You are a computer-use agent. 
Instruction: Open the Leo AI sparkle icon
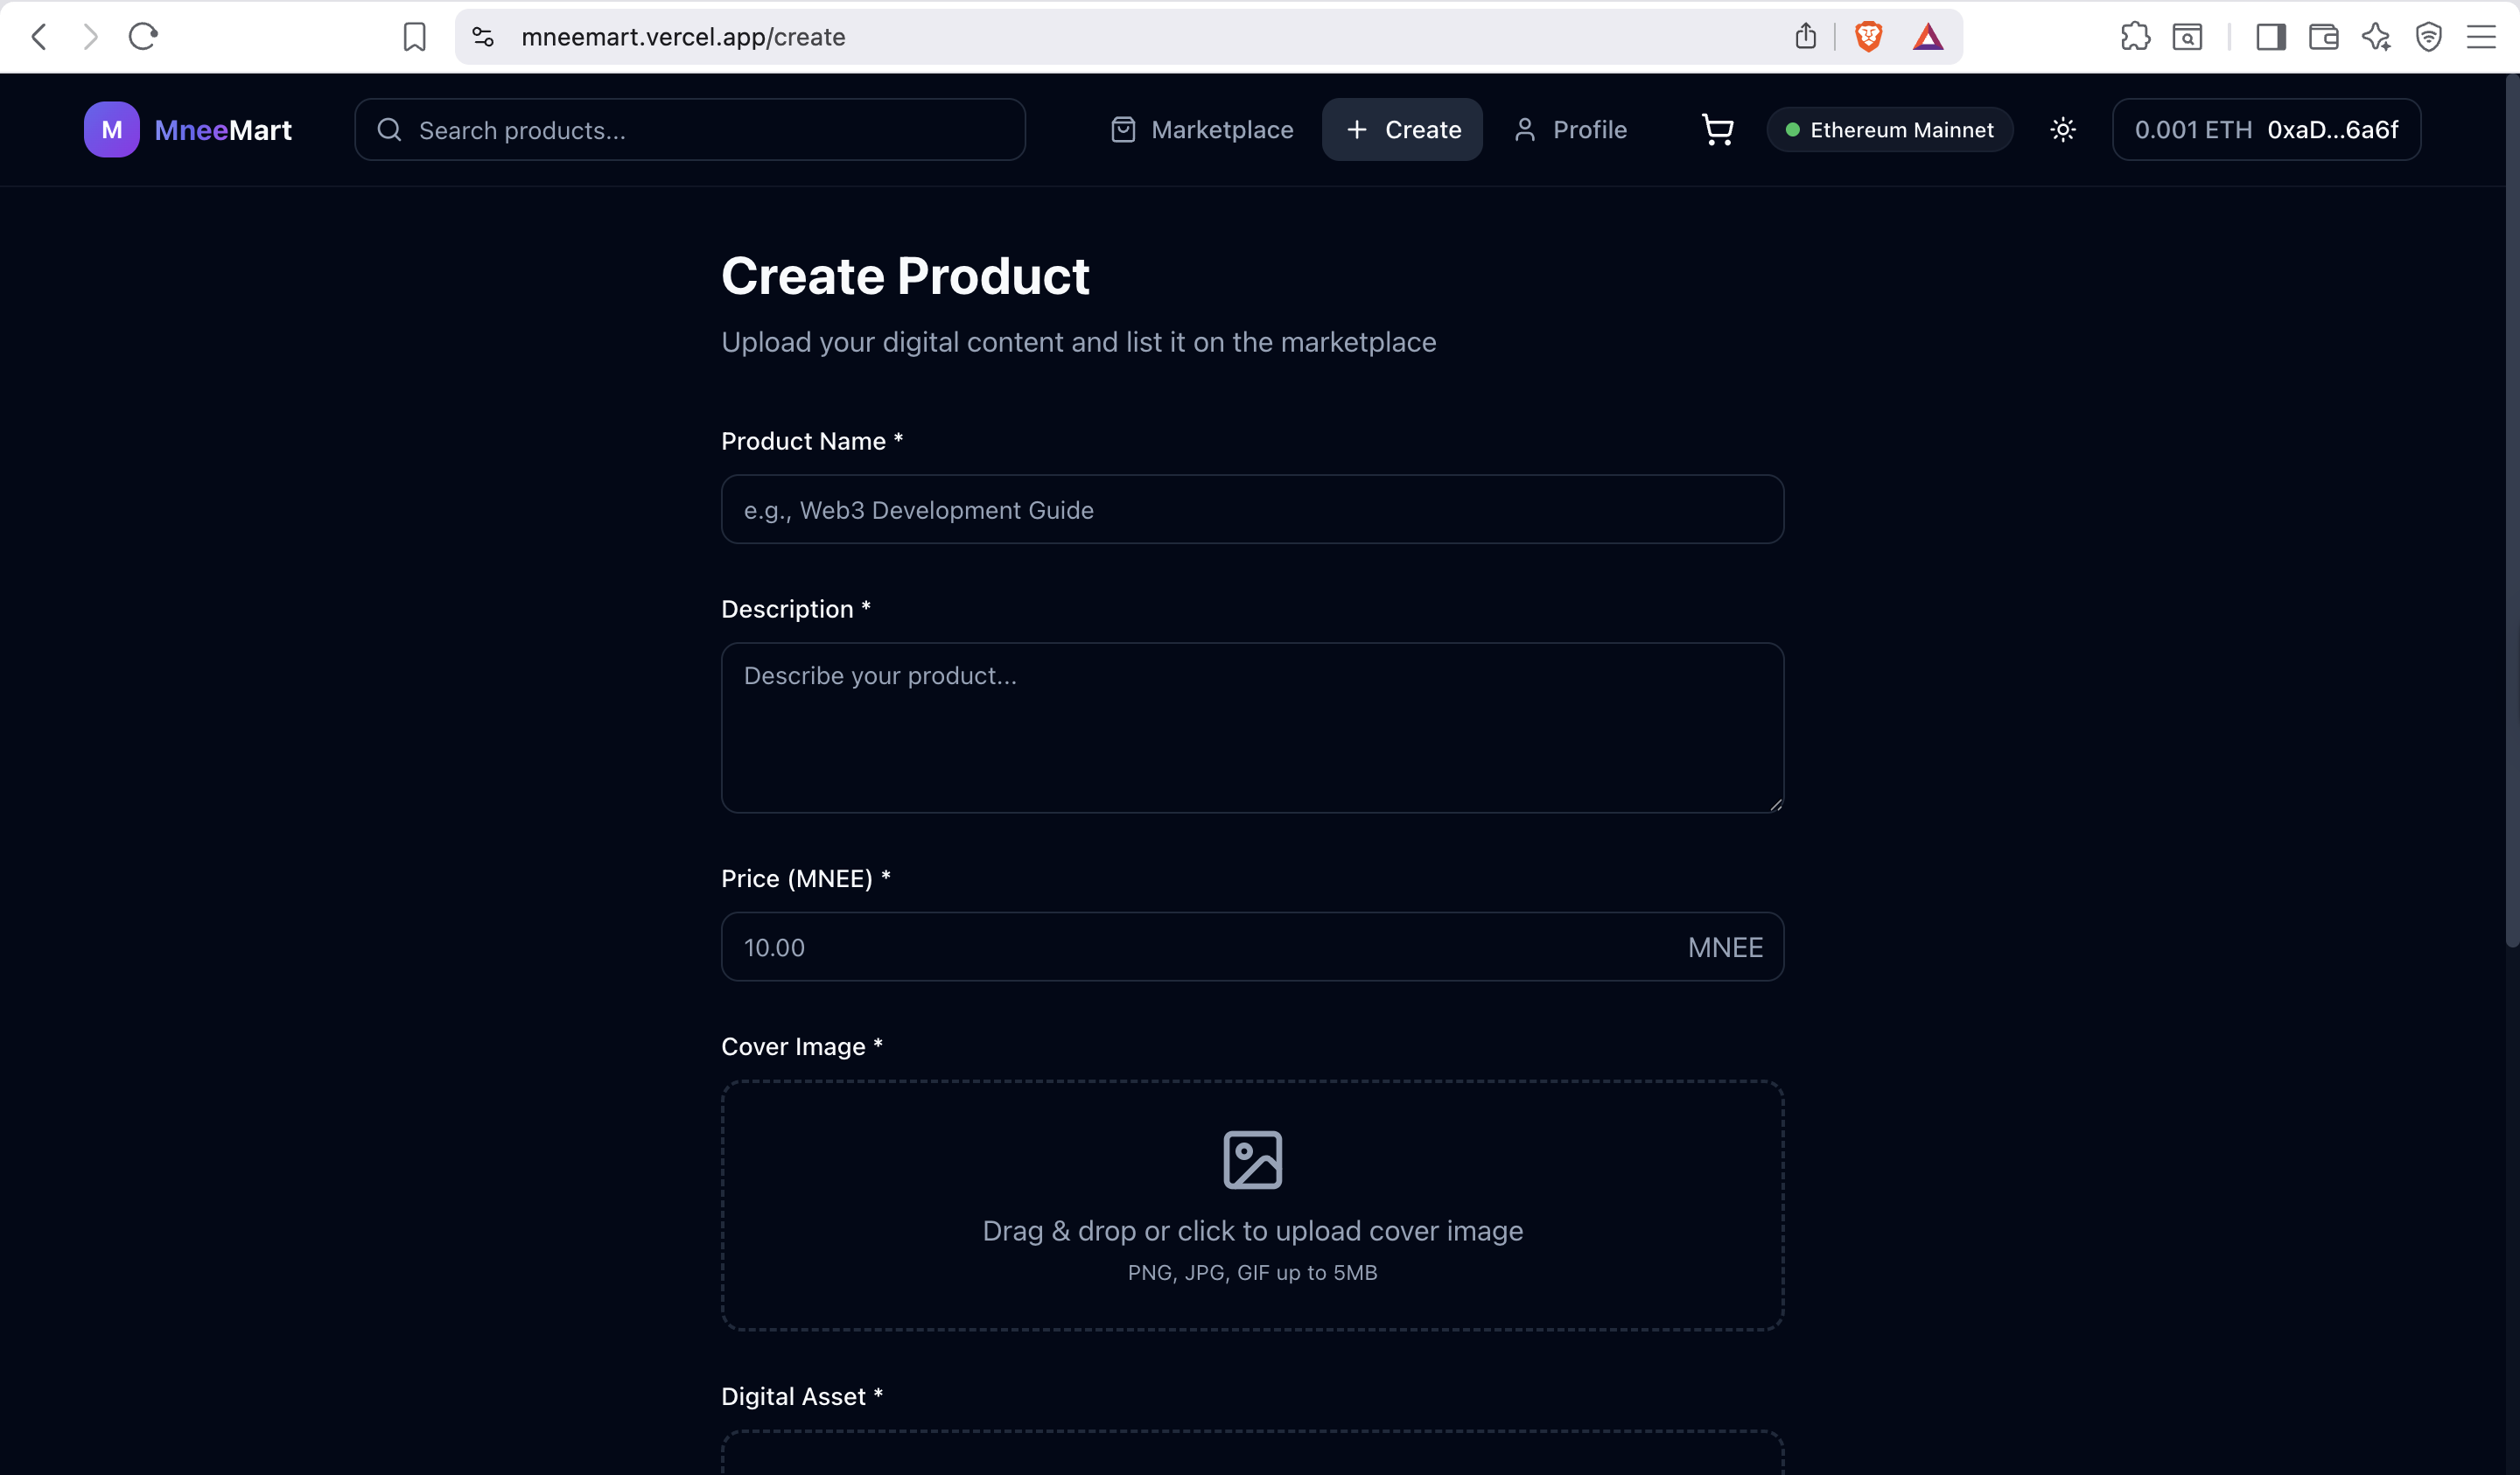click(2376, 37)
